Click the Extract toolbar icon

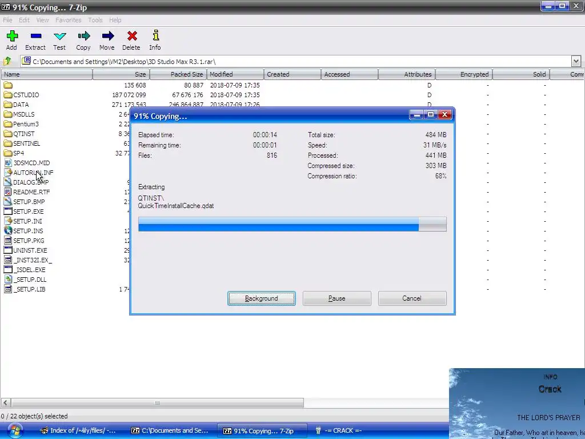point(36,36)
